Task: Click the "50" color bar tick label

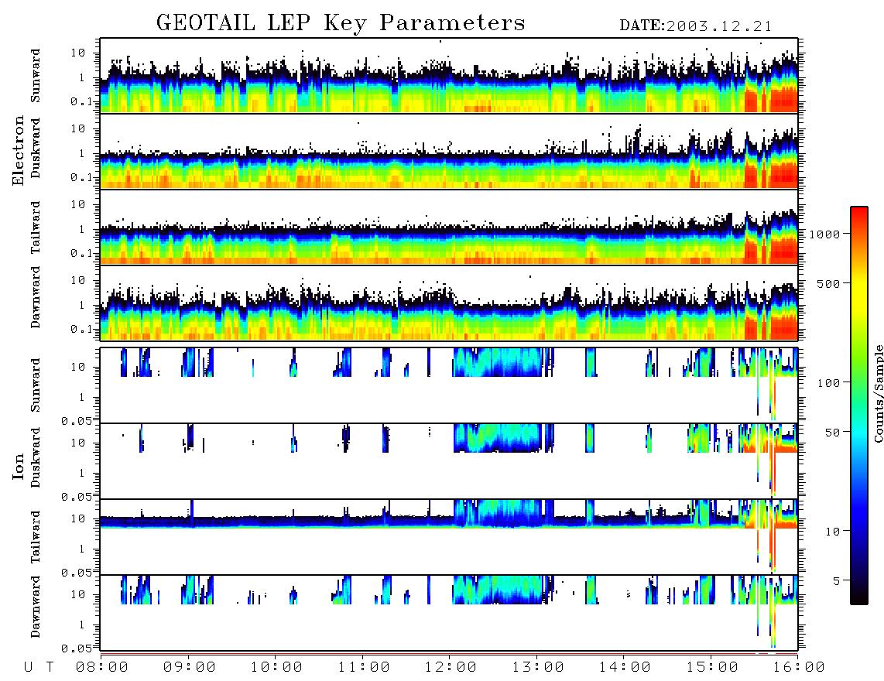Action: [x=833, y=433]
